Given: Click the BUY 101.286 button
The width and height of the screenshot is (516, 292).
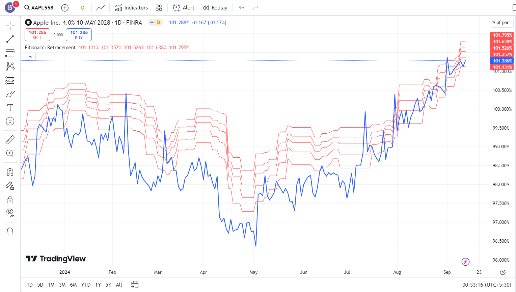Looking at the screenshot, I should pyautogui.click(x=79, y=35).
